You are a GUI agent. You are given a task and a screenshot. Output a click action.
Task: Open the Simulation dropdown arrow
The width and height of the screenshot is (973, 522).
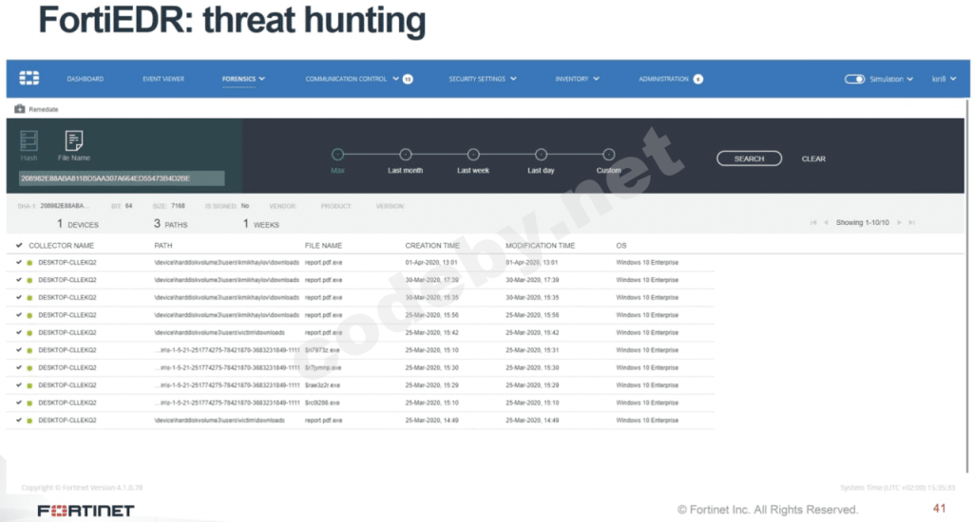coord(910,79)
